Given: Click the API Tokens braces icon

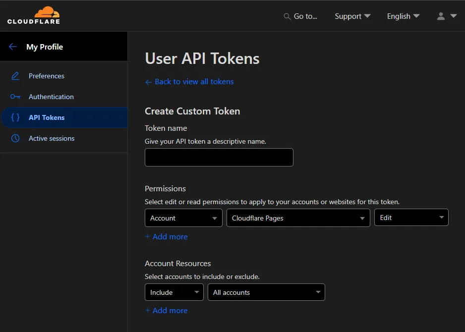Looking at the screenshot, I should click(15, 117).
